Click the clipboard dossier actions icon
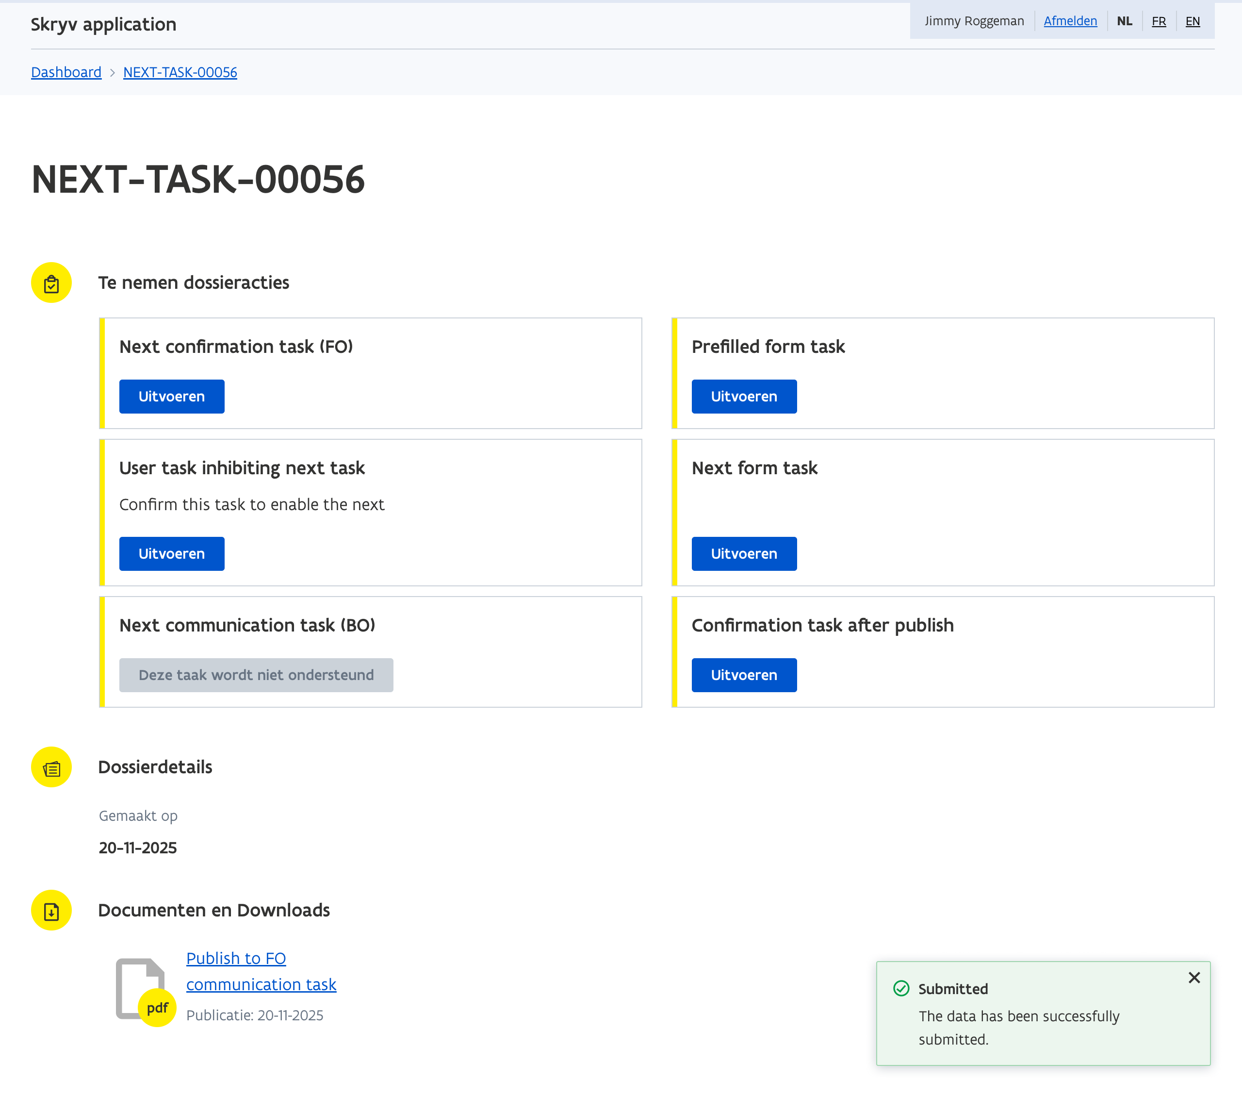The height and width of the screenshot is (1097, 1242). coord(51,283)
